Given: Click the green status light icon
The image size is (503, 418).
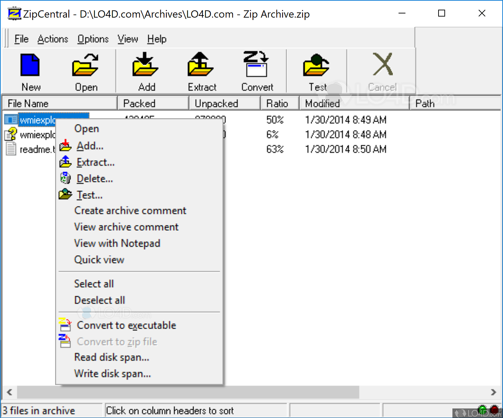Looking at the screenshot, I should pyautogui.click(x=482, y=409).
